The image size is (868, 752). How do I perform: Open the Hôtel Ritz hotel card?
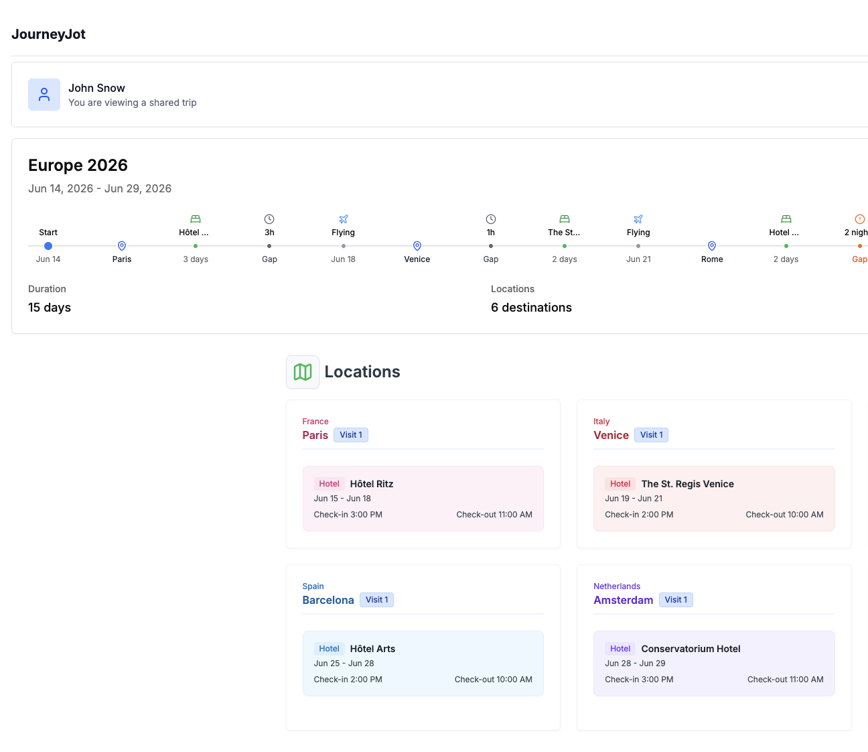tap(423, 499)
